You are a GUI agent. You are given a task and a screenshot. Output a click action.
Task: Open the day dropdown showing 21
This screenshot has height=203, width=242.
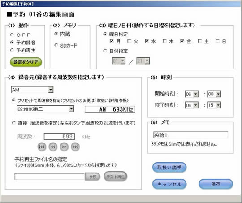pyautogui.click(x=143, y=61)
